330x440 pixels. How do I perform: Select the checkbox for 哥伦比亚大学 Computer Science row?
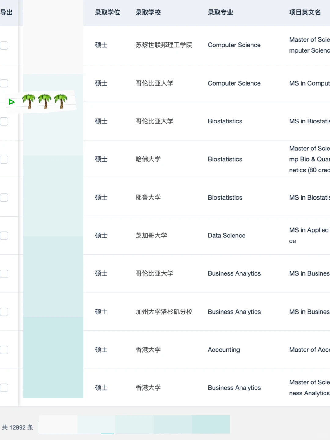click(x=4, y=83)
